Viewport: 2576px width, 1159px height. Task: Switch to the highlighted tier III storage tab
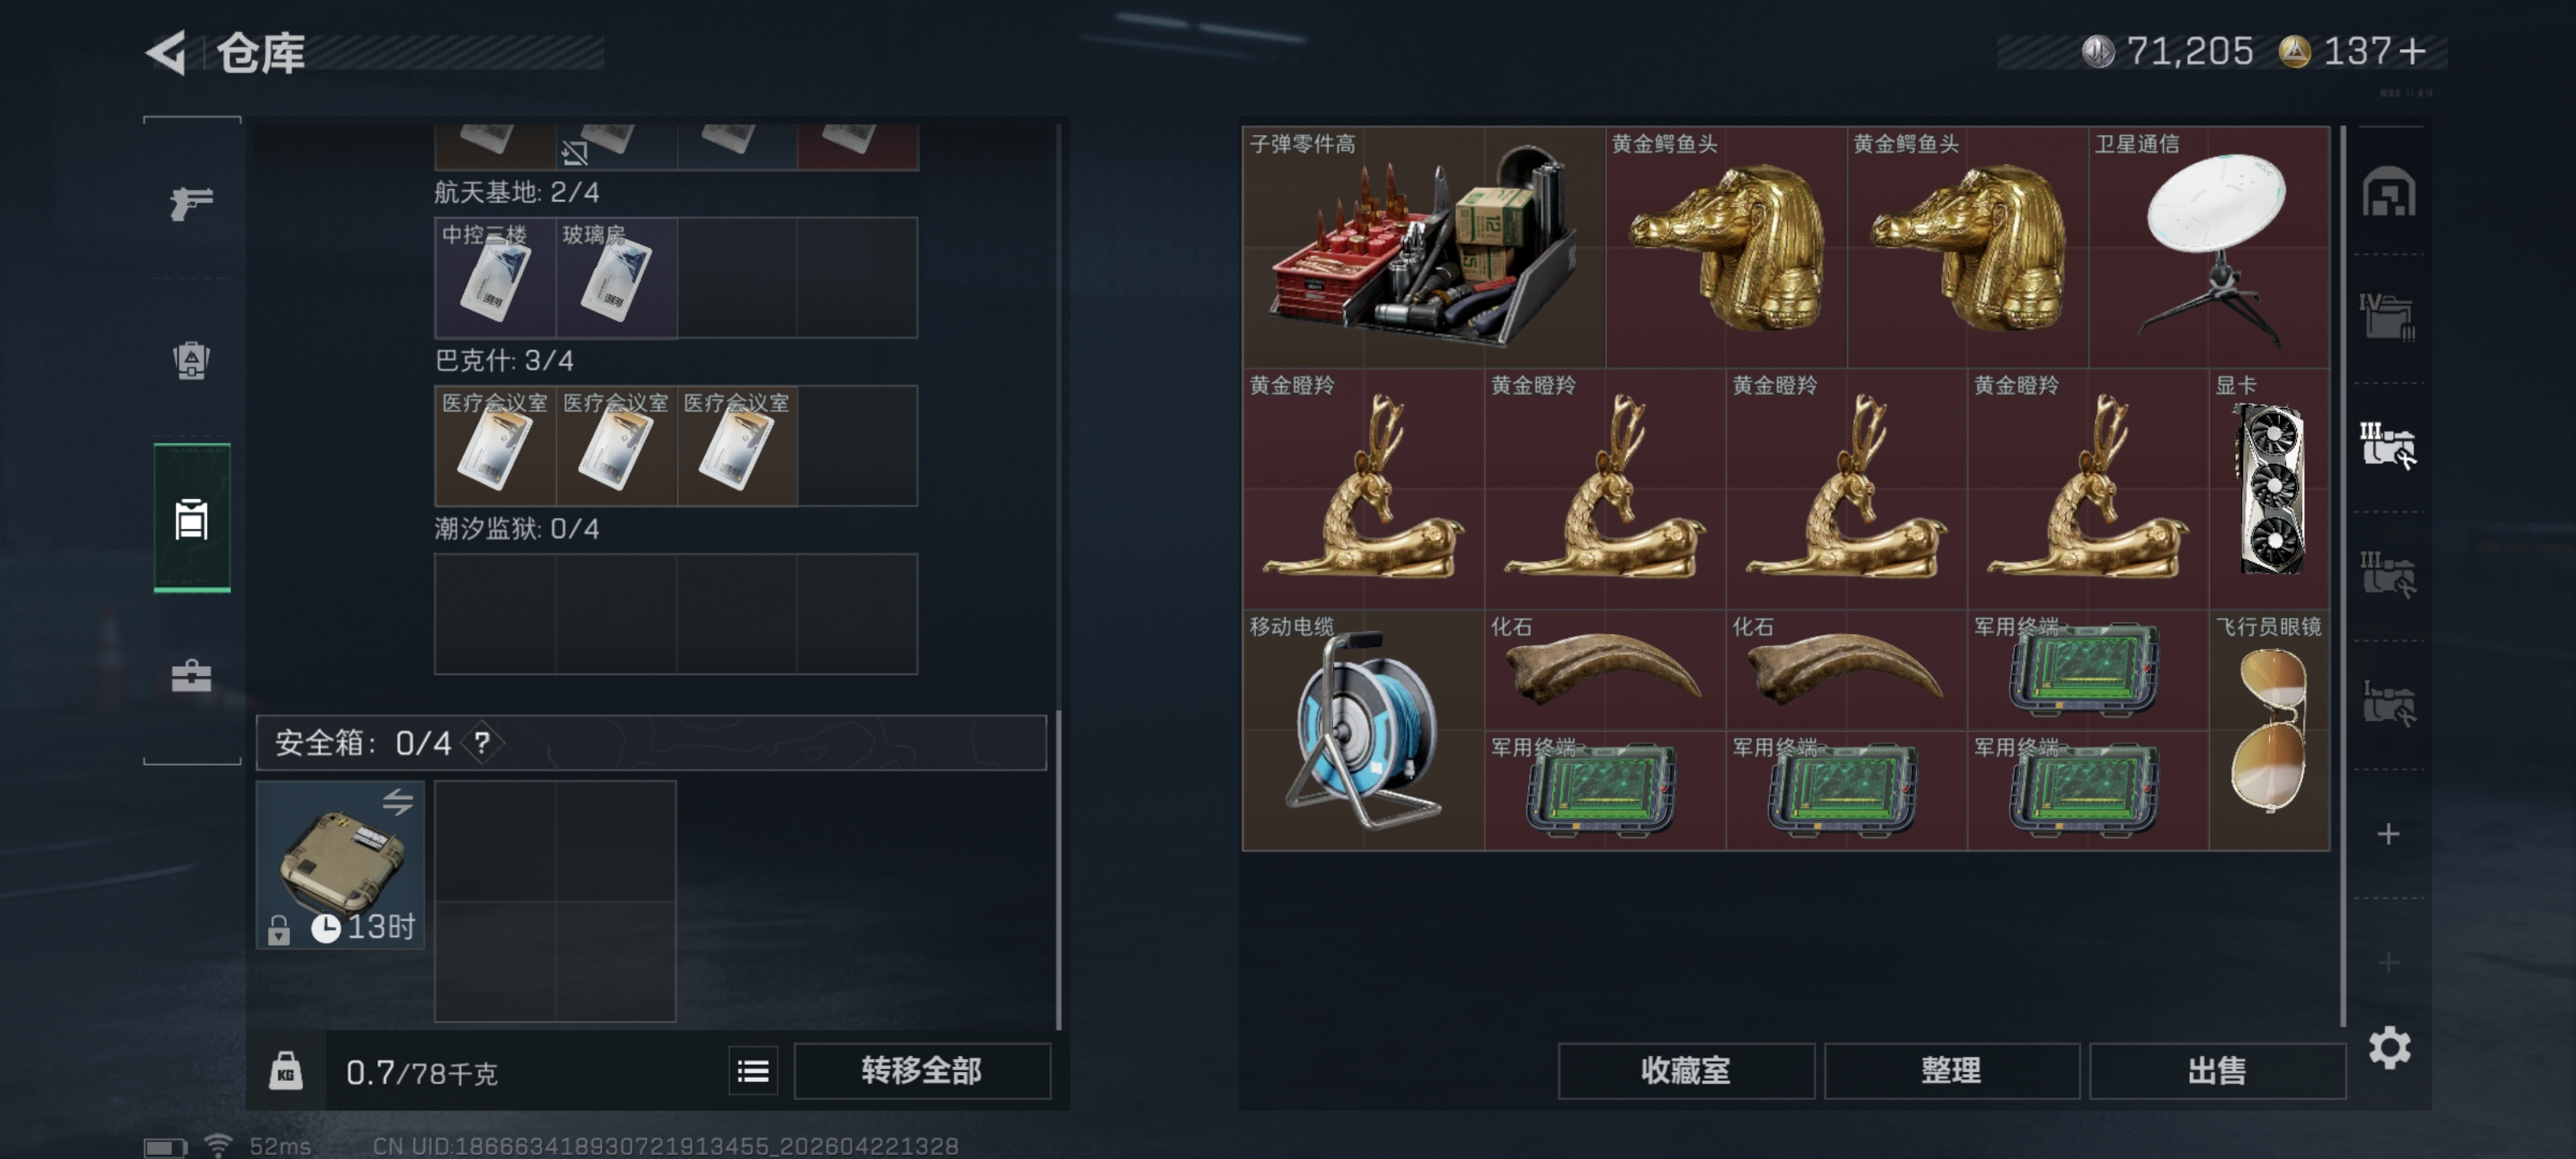pos(2388,446)
